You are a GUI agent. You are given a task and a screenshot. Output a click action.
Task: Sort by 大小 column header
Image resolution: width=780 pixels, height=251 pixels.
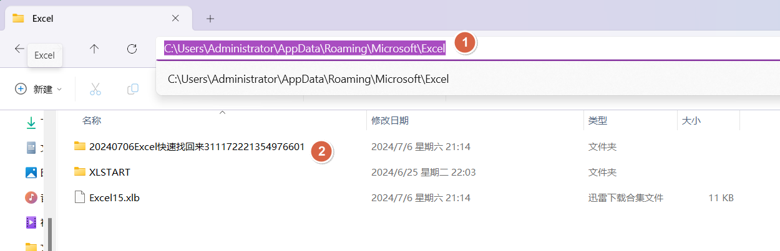coord(691,120)
